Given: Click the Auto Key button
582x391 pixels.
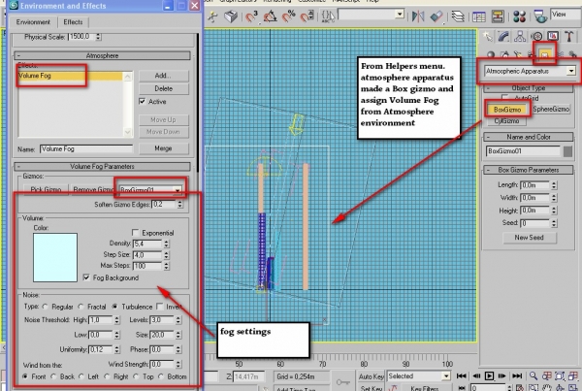Looking at the screenshot, I should pyautogui.click(x=371, y=376).
